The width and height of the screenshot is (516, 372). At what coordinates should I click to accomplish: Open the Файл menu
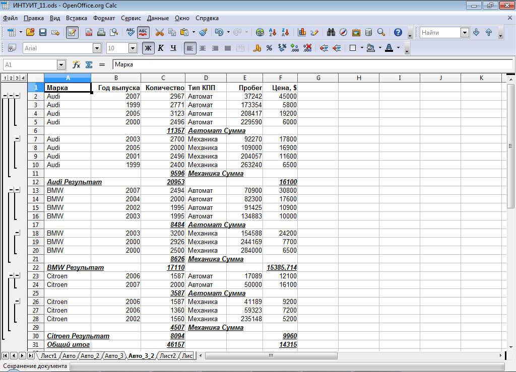coord(10,18)
